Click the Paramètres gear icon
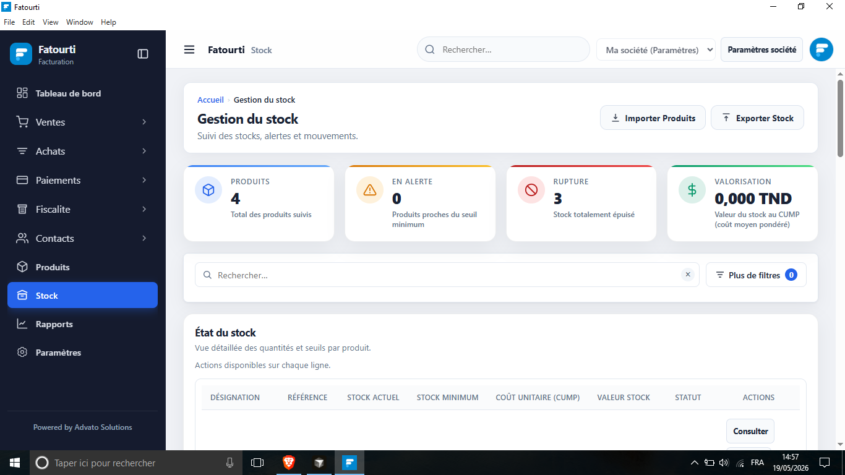Image resolution: width=845 pixels, height=475 pixels. (22, 352)
